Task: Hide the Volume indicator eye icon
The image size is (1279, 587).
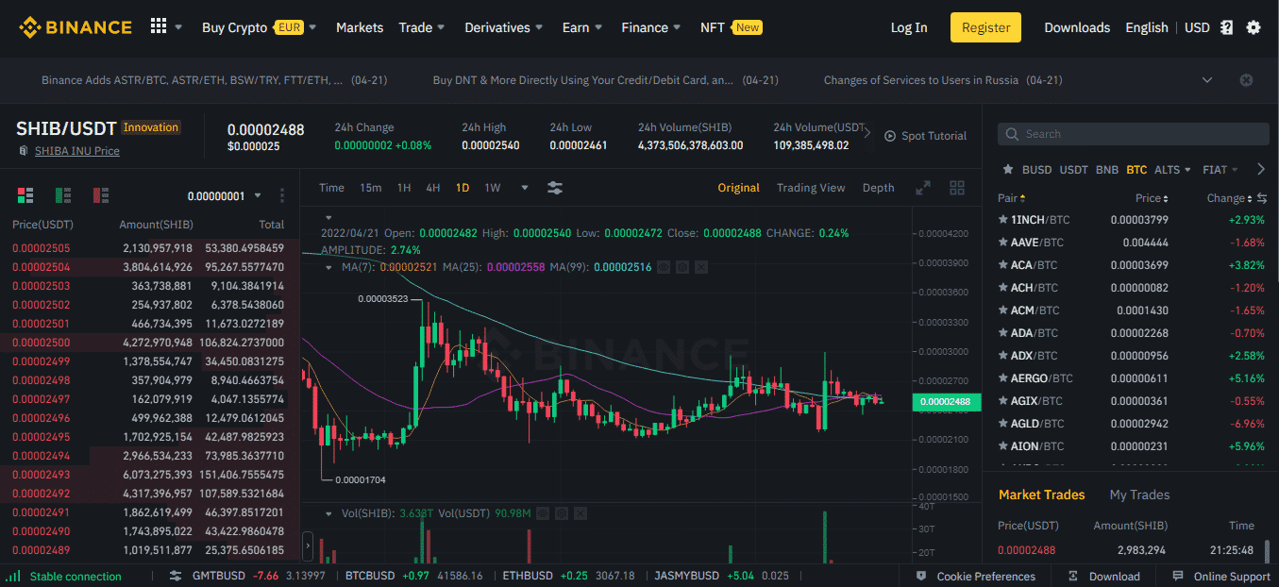Action: tap(543, 513)
